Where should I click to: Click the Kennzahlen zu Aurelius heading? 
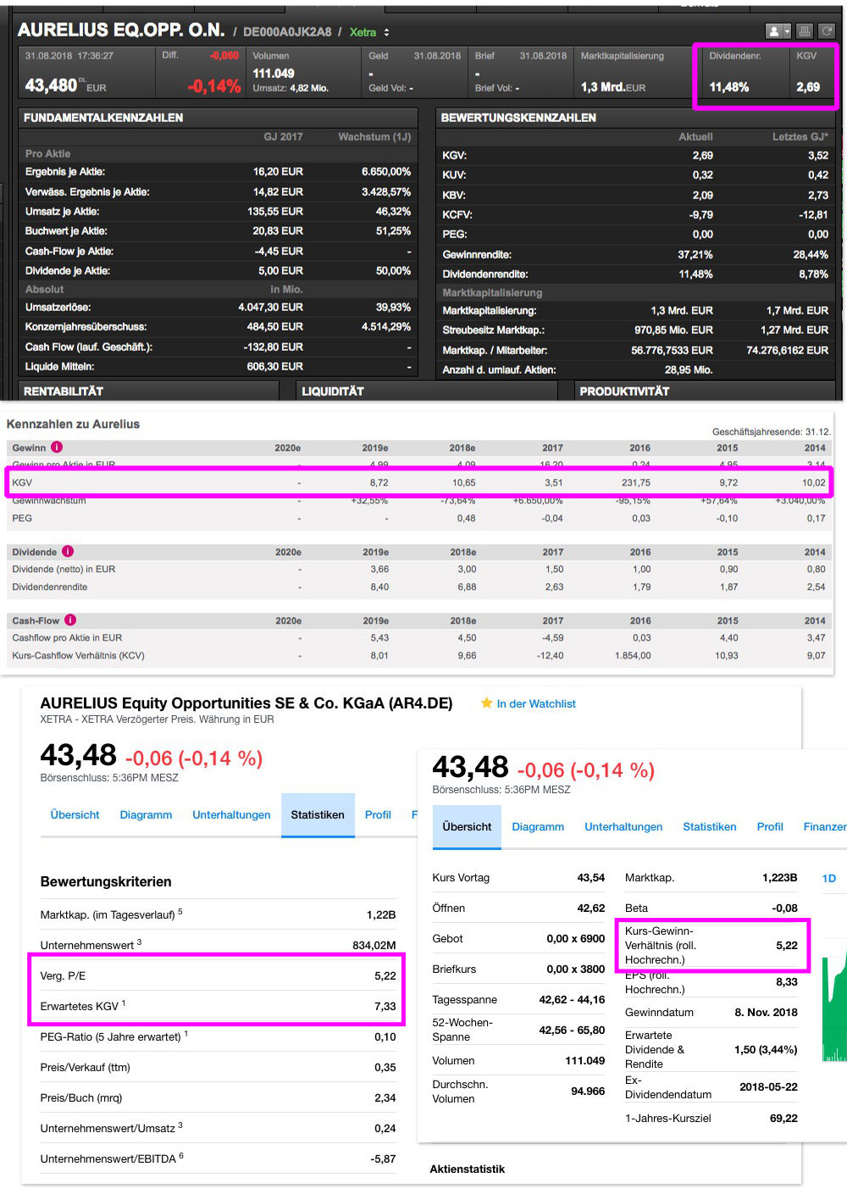pyautogui.click(x=73, y=425)
